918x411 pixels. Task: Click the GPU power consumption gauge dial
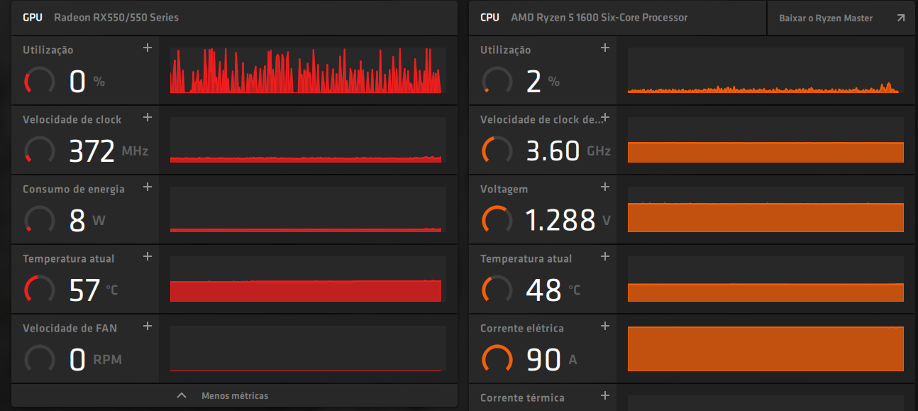coord(40,220)
